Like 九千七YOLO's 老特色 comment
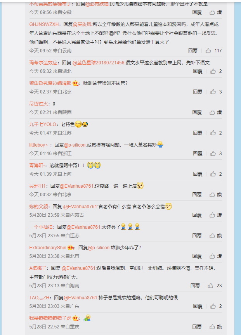This screenshot has height=335, width=241. (x=213, y=133)
